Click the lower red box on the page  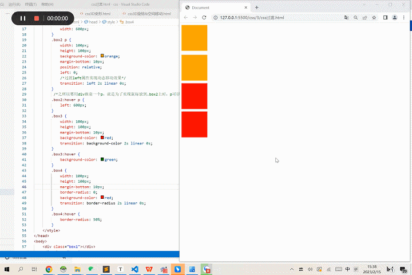coord(194,124)
